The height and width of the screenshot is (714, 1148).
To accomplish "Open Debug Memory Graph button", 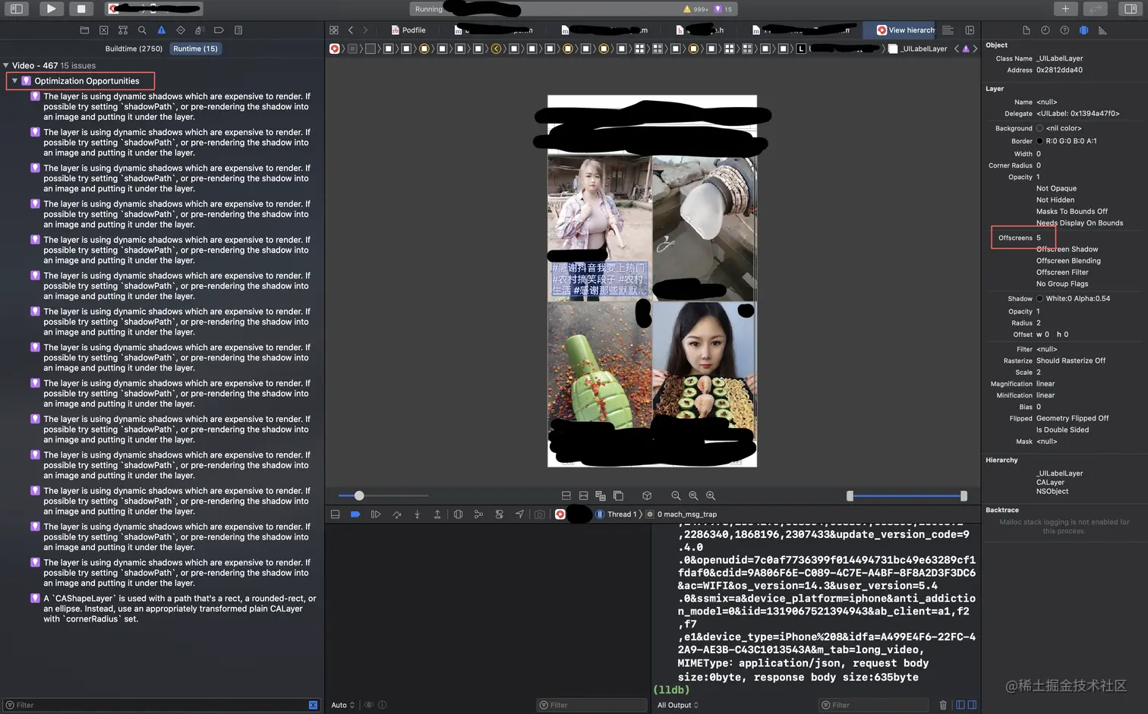I will point(478,514).
